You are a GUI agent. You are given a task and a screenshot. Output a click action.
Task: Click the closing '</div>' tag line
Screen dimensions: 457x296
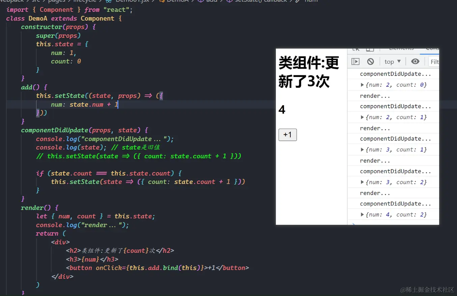click(62, 277)
